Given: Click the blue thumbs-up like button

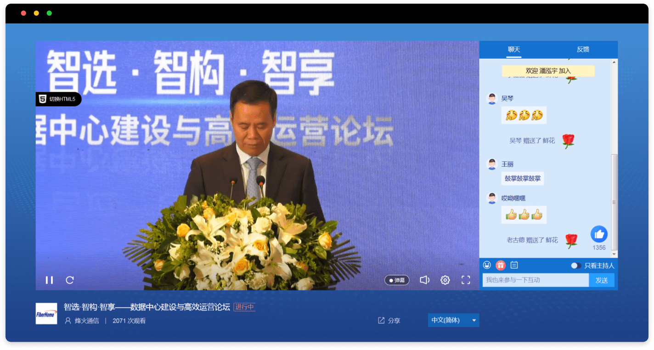Looking at the screenshot, I should tap(599, 234).
